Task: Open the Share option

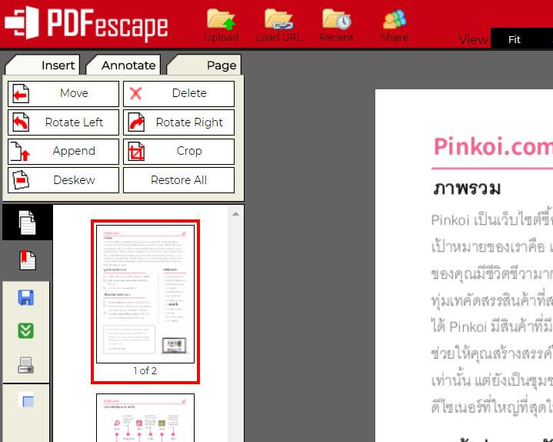Action: [395, 25]
